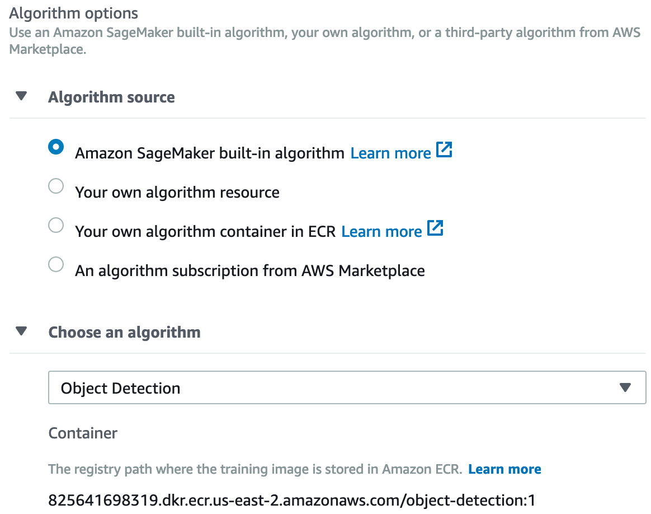Click the Choose an algorithm heading
Screen dimensions: 651x514
[124, 333]
